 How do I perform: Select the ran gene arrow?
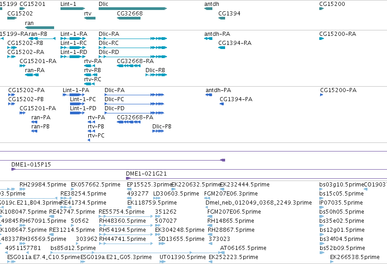[40, 28]
